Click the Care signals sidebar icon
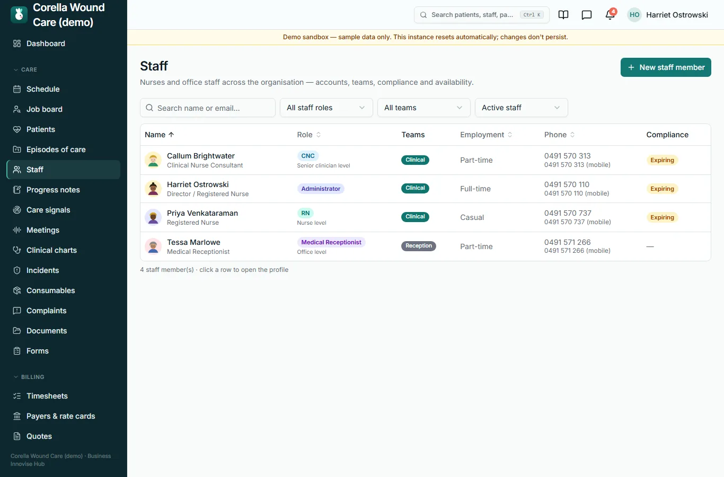The width and height of the screenshot is (724, 477). click(x=17, y=210)
